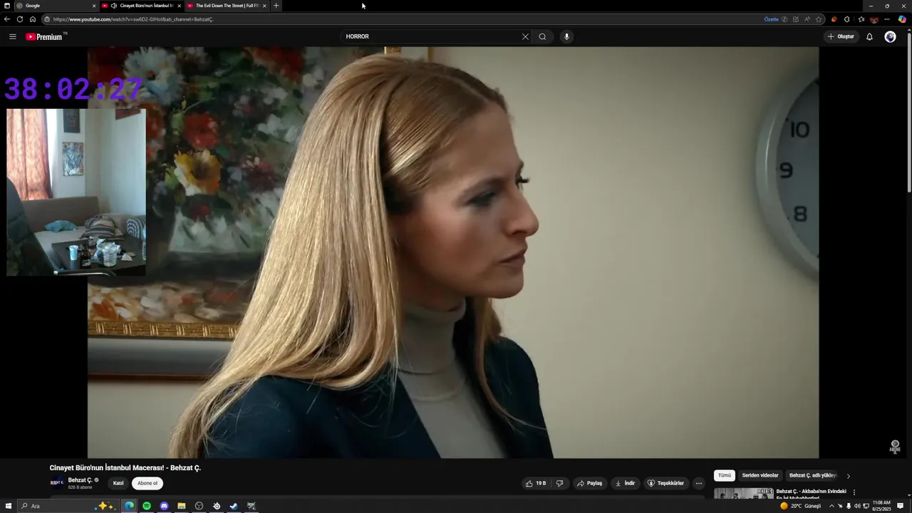Download the video with İndir
The image size is (912, 513).
(x=625, y=483)
